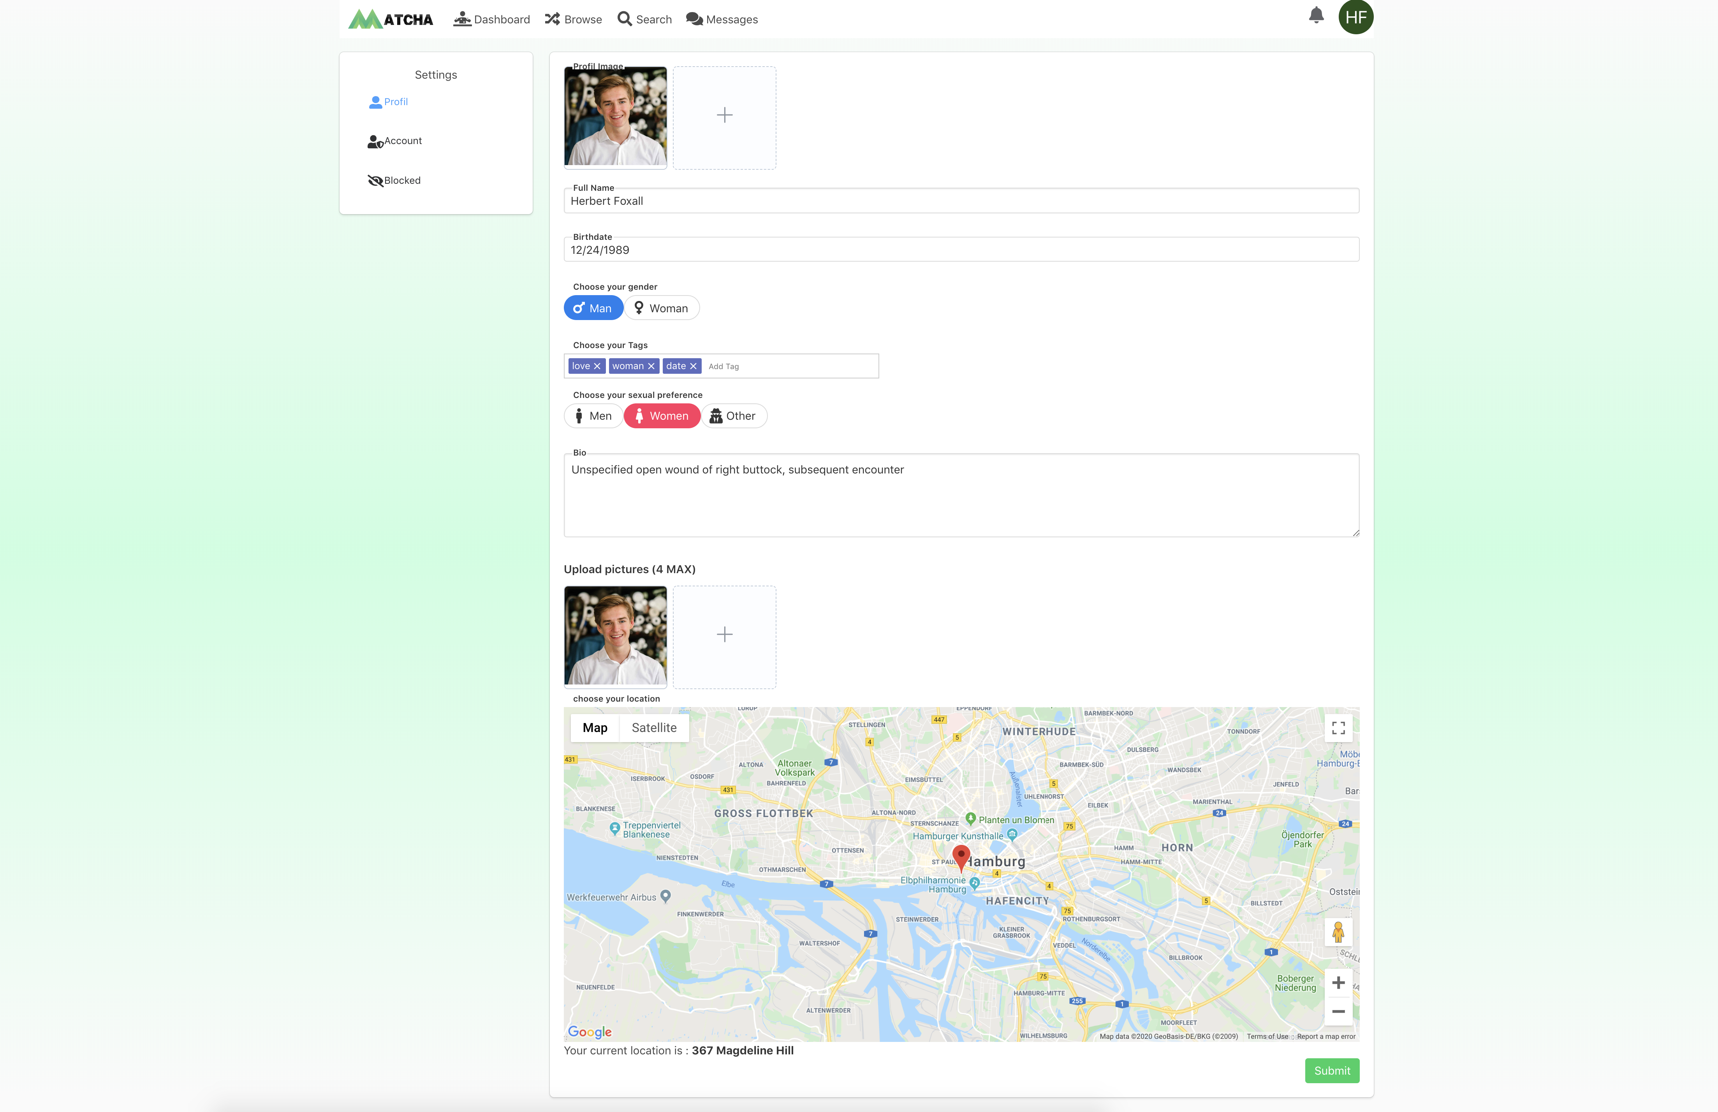1718x1112 pixels.
Task: Click the Birthdate input field
Action: 960,250
